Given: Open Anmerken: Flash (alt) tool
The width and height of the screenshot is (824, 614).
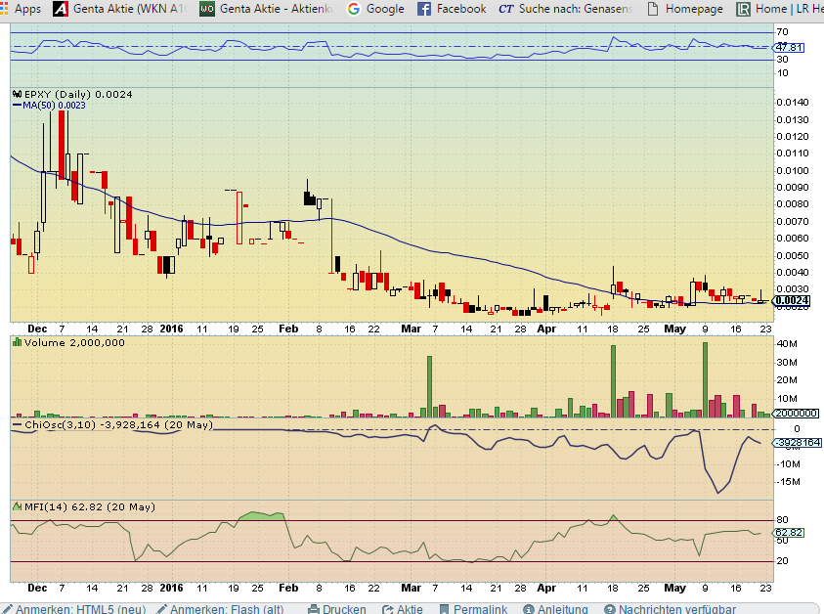Looking at the screenshot, I should [x=227, y=609].
